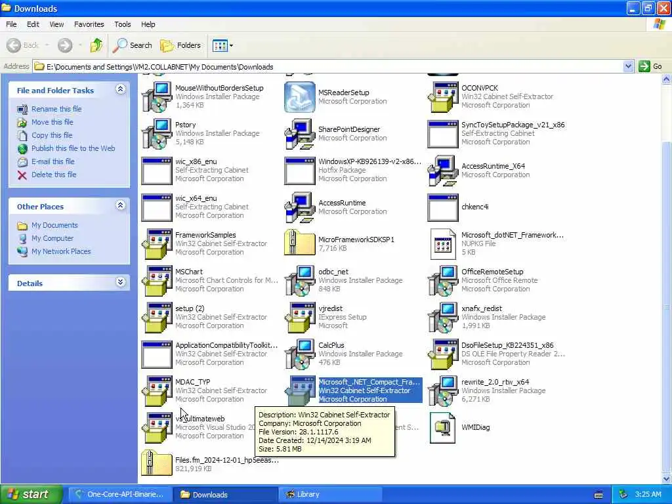Open the File menu
Viewport: 672px width, 504px height.
pyautogui.click(x=11, y=24)
